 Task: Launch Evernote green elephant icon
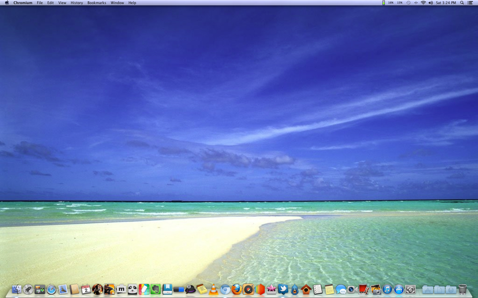156,289
